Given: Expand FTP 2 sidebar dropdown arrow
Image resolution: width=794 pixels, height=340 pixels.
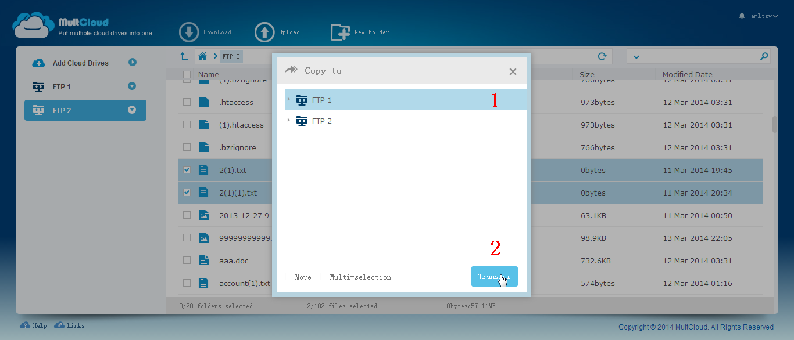Looking at the screenshot, I should pos(132,110).
